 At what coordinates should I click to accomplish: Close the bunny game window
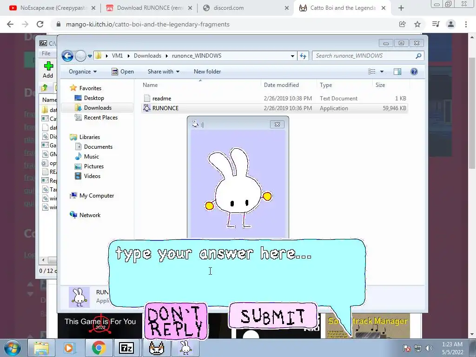(277, 125)
